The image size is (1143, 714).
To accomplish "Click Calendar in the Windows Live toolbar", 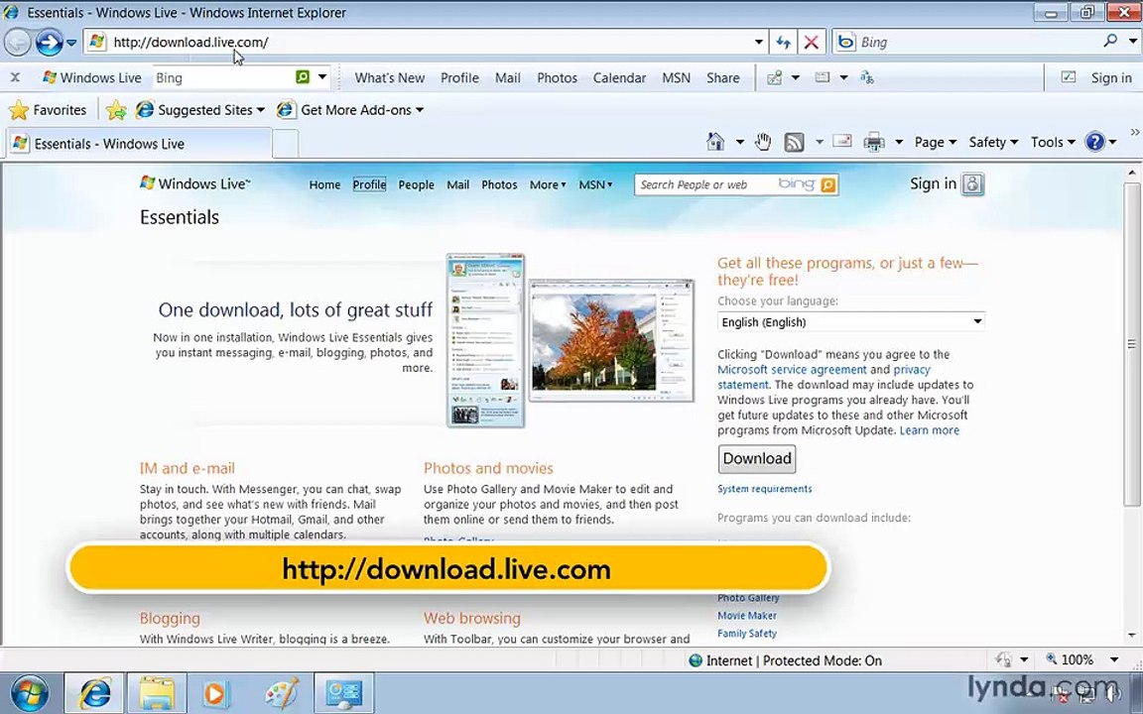I will point(619,78).
